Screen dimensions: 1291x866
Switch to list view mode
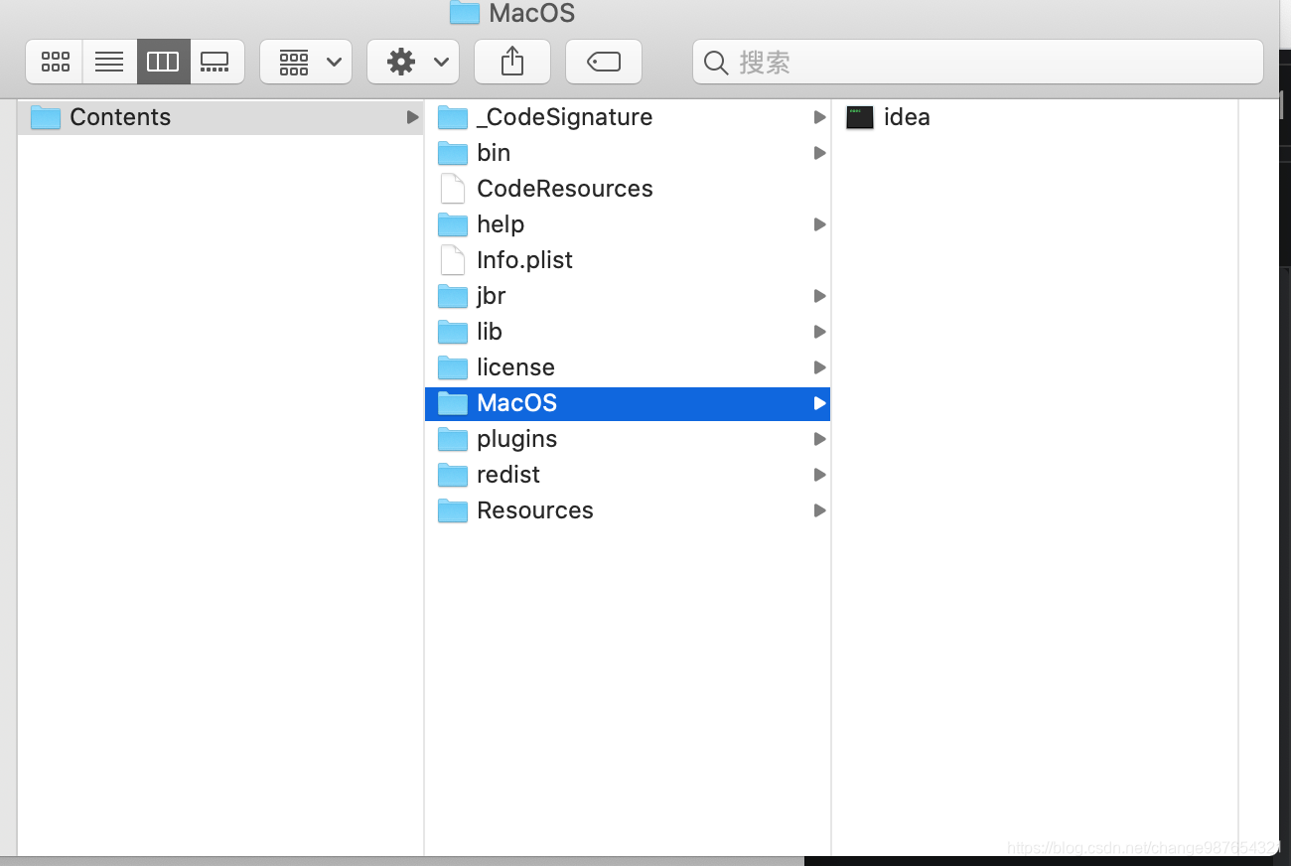[x=109, y=62]
